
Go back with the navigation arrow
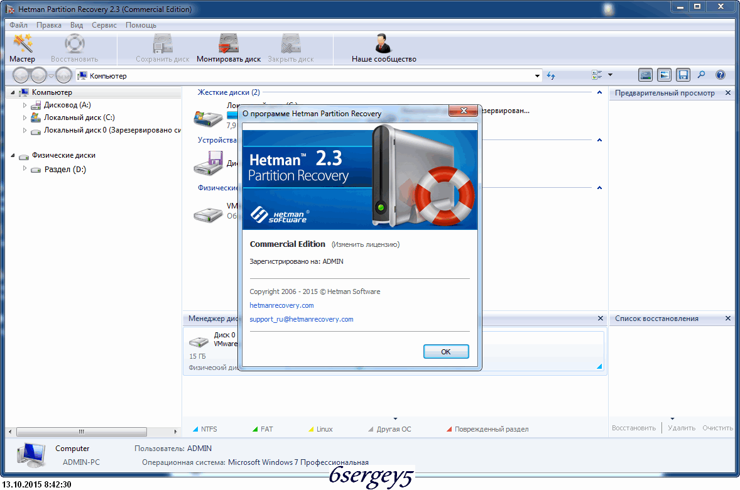tap(21, 75)
